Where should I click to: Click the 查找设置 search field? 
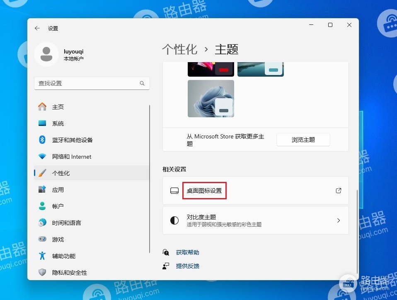[92, 83]
